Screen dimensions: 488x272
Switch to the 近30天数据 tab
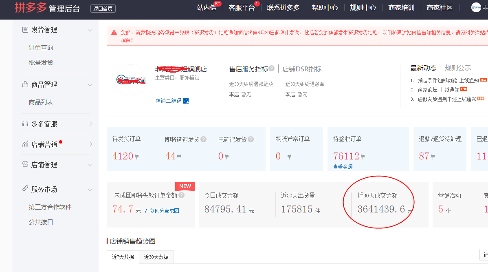click(x=156, y=257)
